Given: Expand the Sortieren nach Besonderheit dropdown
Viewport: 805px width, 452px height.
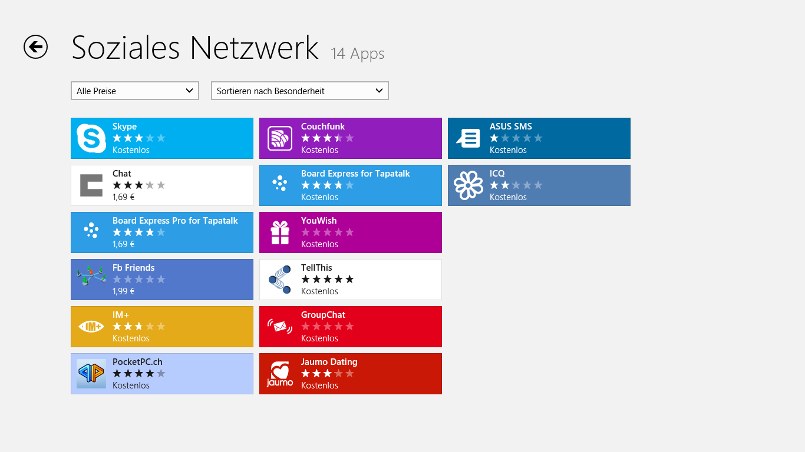Looking at the screenshot, I should tap(299, 91).
